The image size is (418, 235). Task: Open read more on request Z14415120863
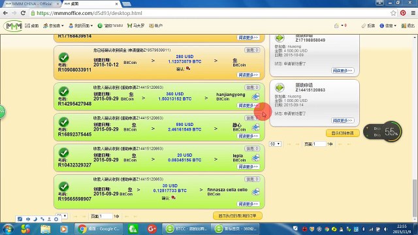342,120
